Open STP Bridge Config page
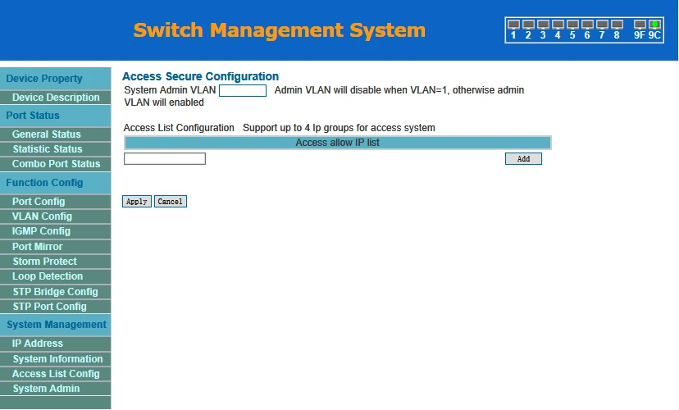 (55, 292)
